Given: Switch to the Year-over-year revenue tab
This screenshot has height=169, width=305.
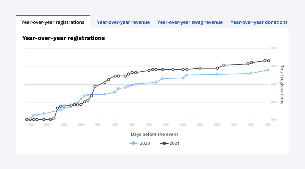Looking at the screenshot, I should [x=123, y=22].
